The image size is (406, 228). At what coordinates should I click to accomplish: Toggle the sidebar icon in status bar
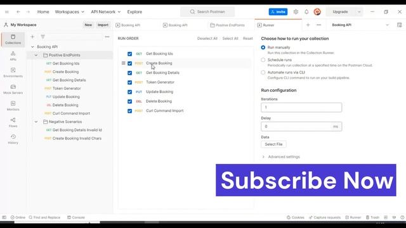point(4,217)
